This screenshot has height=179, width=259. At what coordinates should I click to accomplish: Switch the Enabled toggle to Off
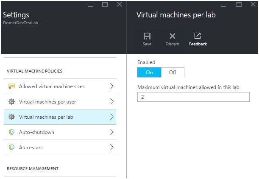173,72
